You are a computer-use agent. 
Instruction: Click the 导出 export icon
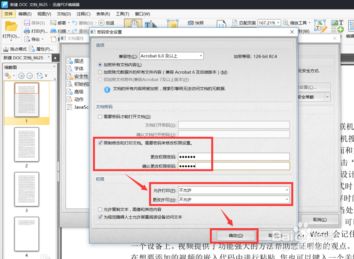pos(27,39)
